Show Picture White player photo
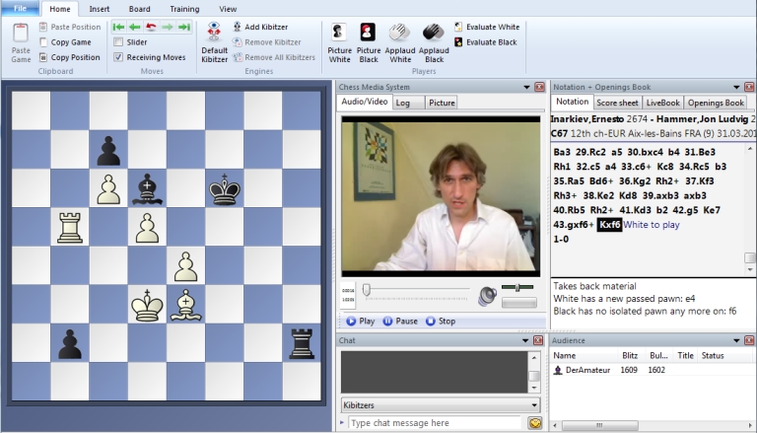Image resolution: width=757 pixels, height=433 pixels. pyautogui.click(x=339, y=42)
